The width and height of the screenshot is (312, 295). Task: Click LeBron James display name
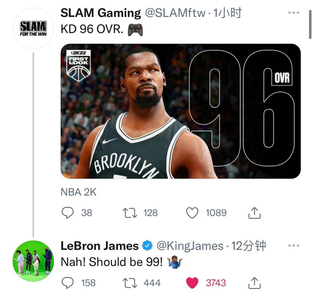click(100, 246)
